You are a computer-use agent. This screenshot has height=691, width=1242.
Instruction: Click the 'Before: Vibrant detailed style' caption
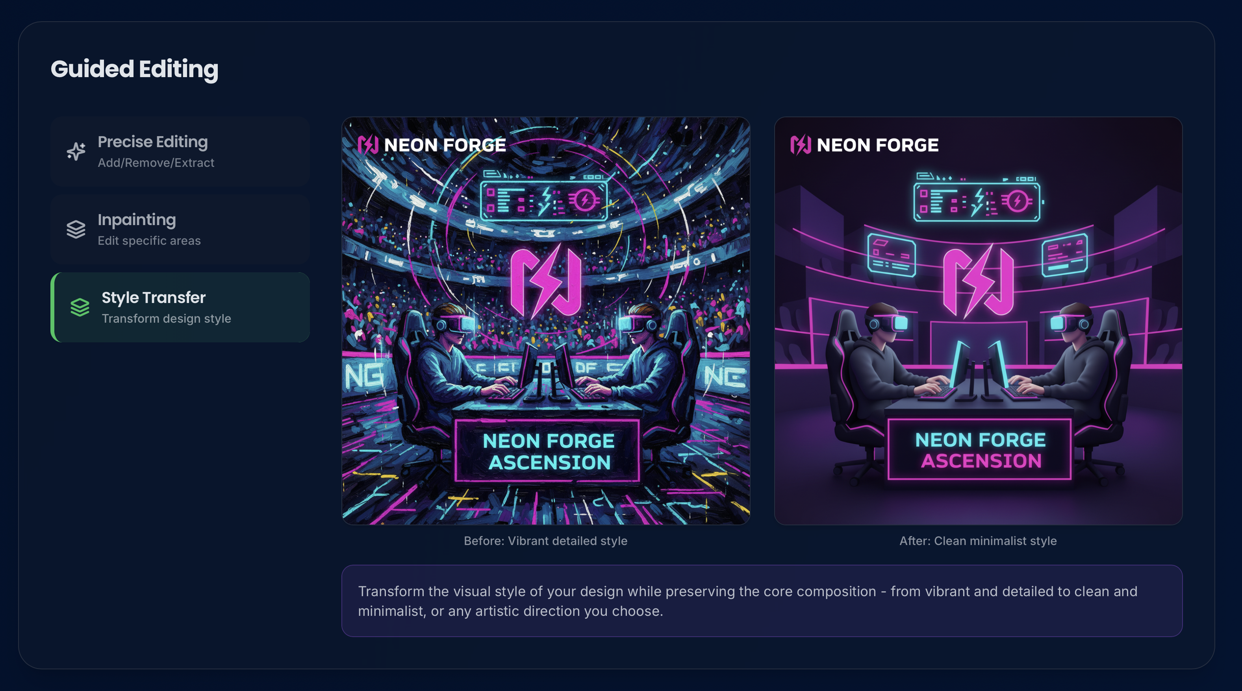(x=545, y=541)
